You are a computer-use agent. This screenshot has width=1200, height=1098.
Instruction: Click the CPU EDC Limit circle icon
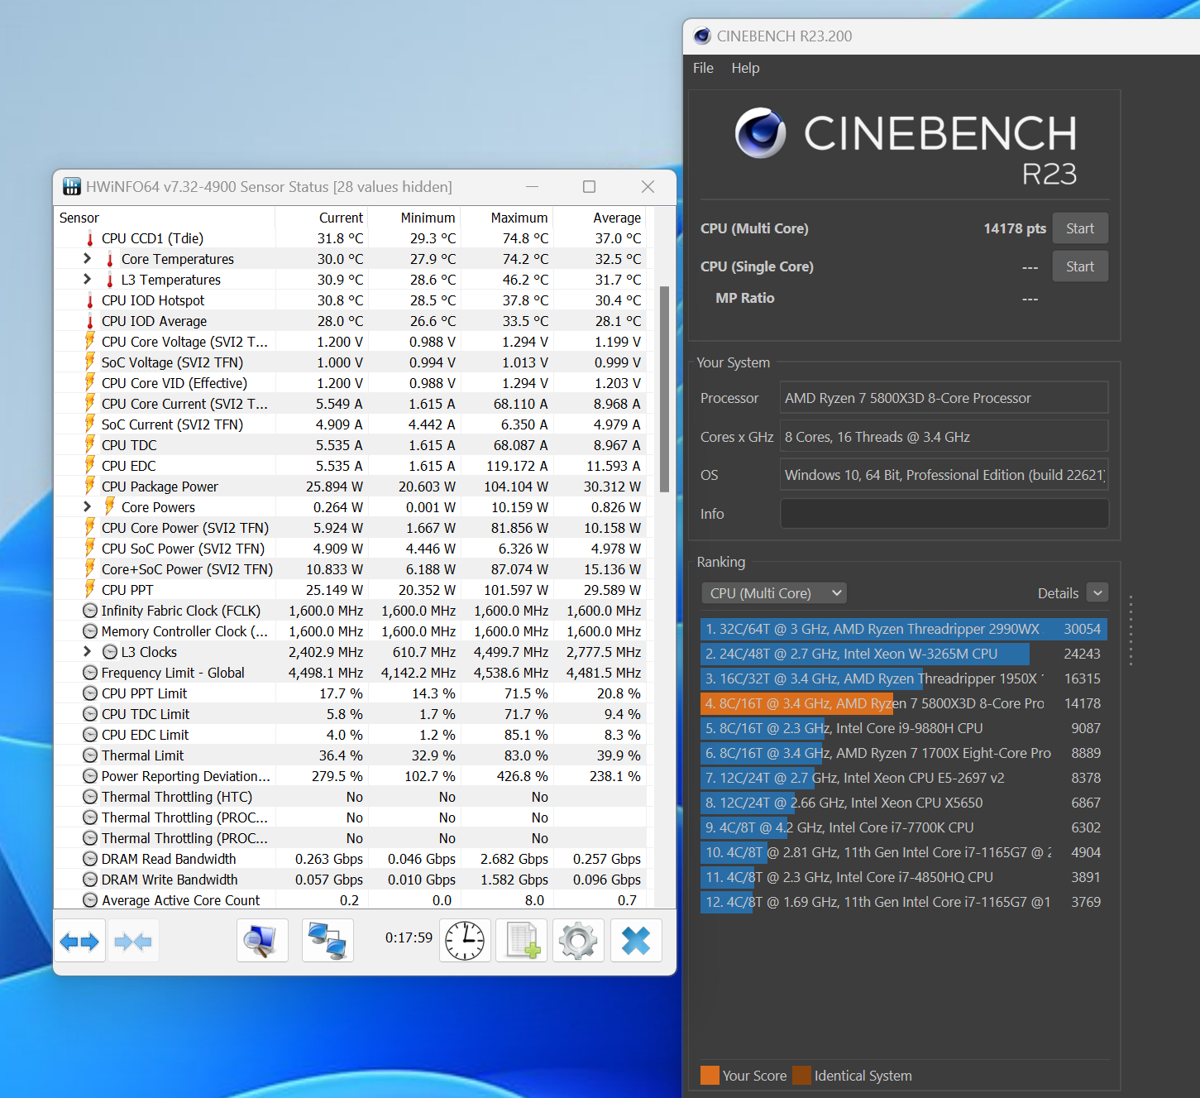tap(90, 735)
